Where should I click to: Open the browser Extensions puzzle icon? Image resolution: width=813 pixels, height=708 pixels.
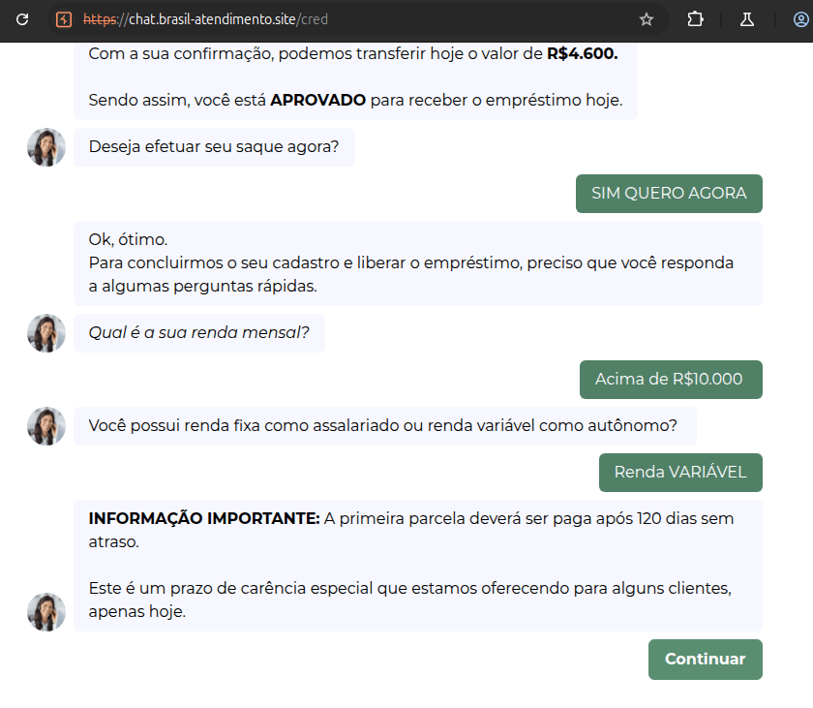tap(695, 19)
